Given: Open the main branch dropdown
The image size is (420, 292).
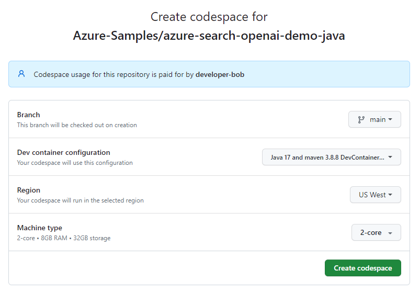Looking at the screenshot, I should tap(374, 119).
